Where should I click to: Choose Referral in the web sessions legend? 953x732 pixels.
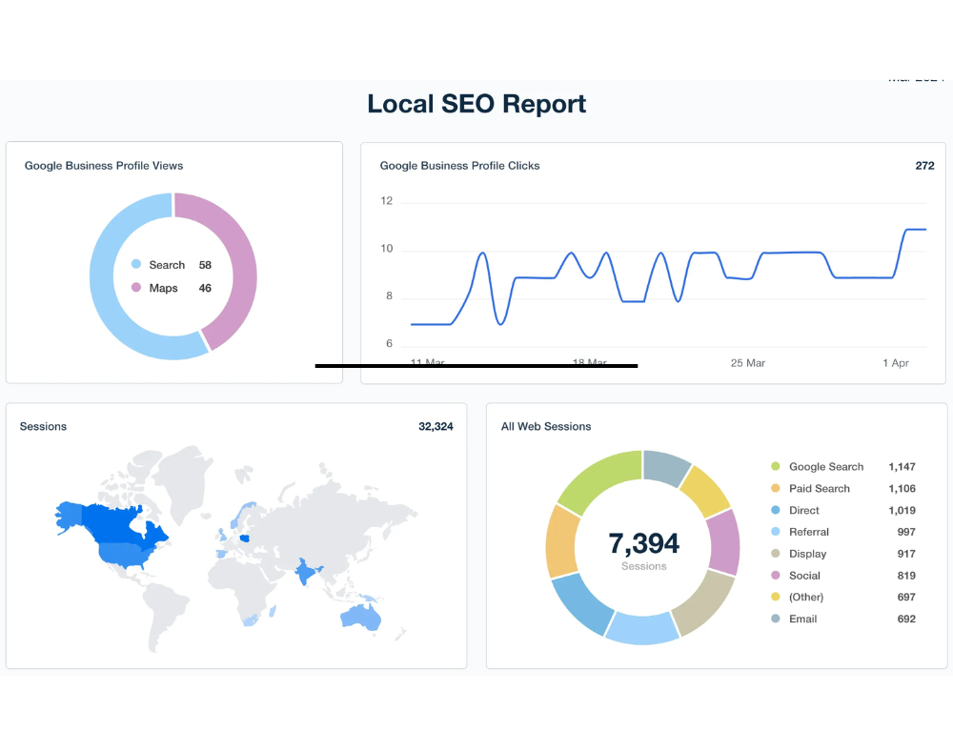tap(808, 533)
